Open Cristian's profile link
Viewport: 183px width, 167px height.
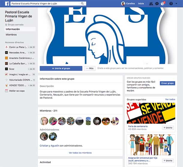click(x=44, y=146)
